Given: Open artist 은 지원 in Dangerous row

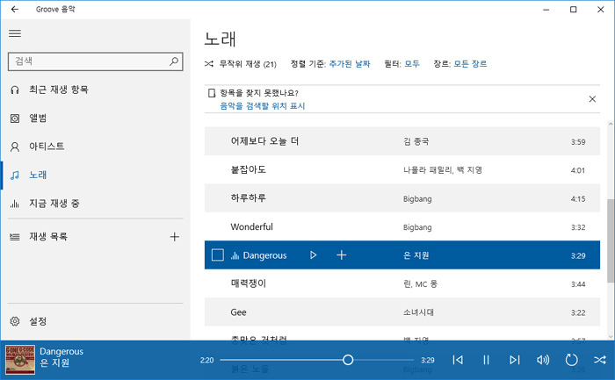Looking at the screenshot, I should coord(416,255).
